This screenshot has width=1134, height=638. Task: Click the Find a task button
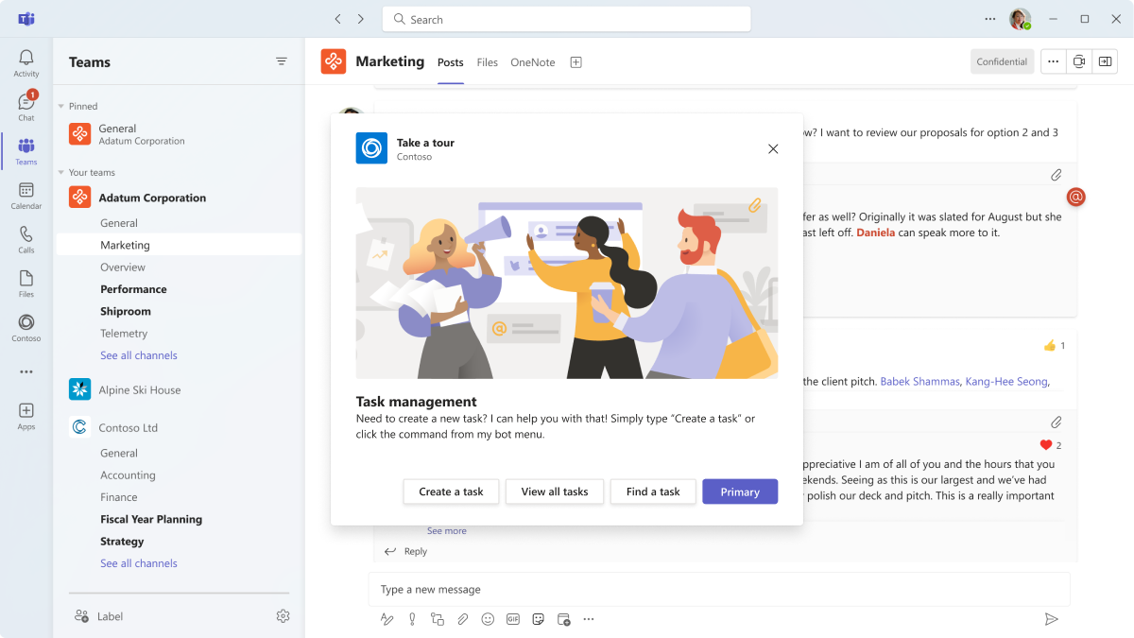pos(653,491)
